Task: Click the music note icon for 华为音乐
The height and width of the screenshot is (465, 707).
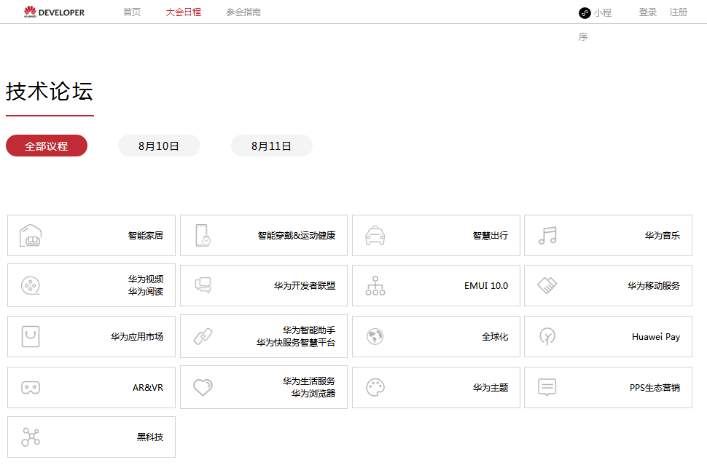Action: coord(547,235)
